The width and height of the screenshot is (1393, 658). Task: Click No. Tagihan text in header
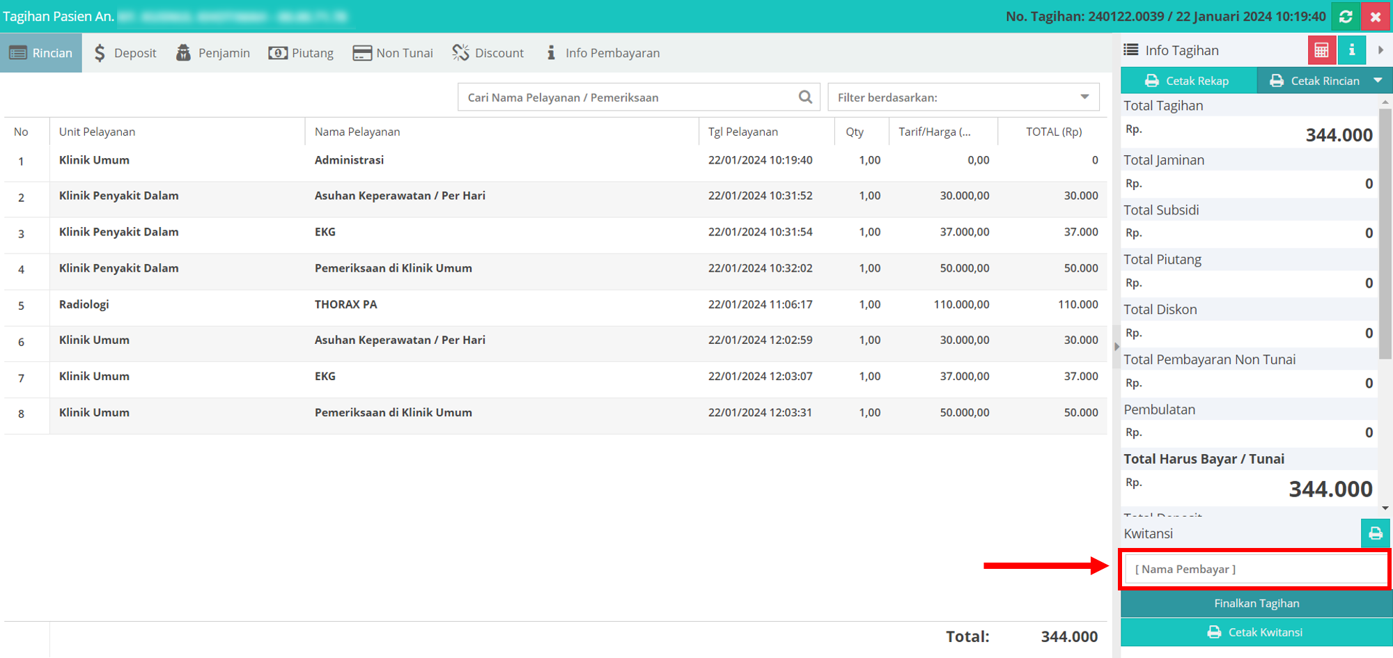[x=1165, y=16]
